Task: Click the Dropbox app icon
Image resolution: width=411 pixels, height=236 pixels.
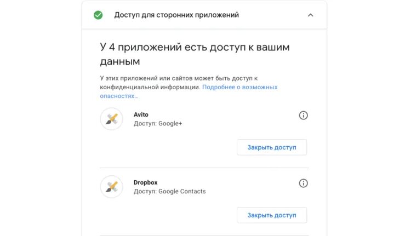Action: pyautogui.click(x=111, y=187)
